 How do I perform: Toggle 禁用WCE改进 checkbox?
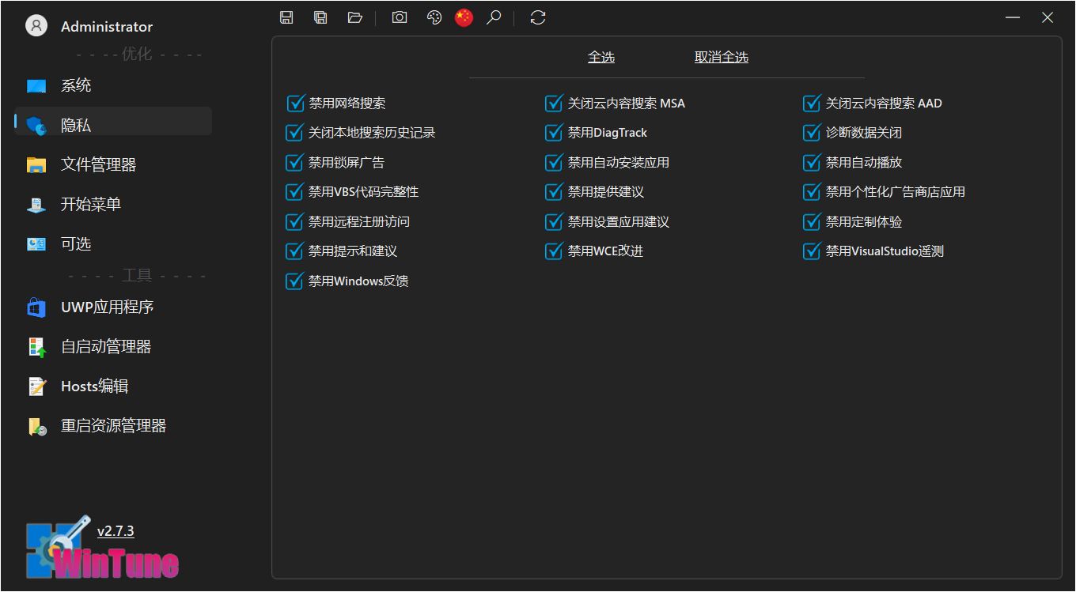click(554, 251)
